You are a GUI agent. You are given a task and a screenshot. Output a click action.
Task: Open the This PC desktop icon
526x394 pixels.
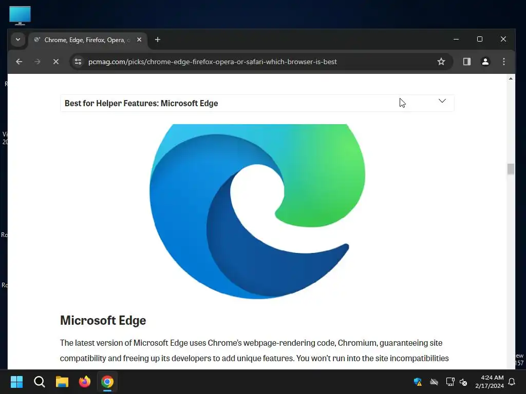coord(20,16)
